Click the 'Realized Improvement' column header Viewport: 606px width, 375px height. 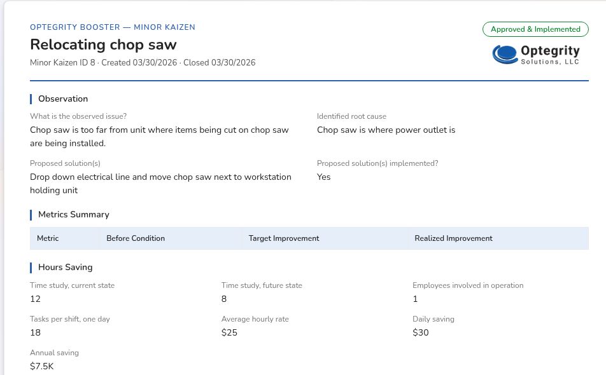pos(453,238)
